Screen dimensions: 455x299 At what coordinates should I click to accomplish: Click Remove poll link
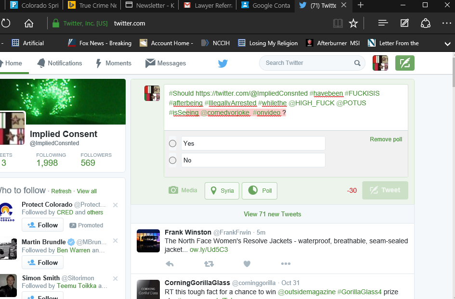click(x=386, y=139)
